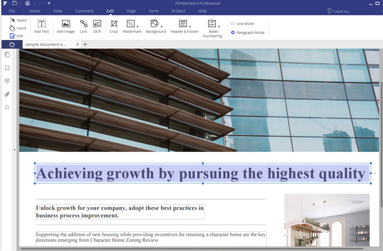
Task: Open the Comment tab
Action: click(84, 11)
